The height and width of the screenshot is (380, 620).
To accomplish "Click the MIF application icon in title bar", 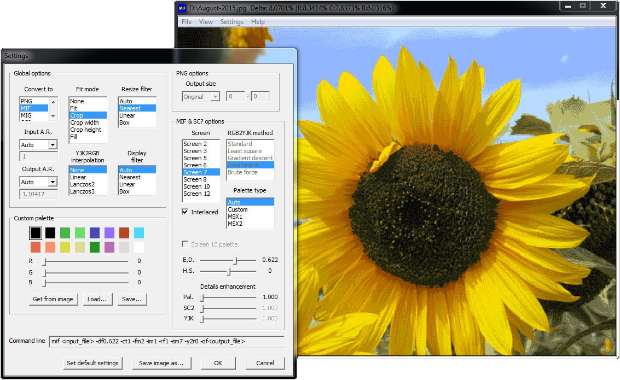I will 182,8.
